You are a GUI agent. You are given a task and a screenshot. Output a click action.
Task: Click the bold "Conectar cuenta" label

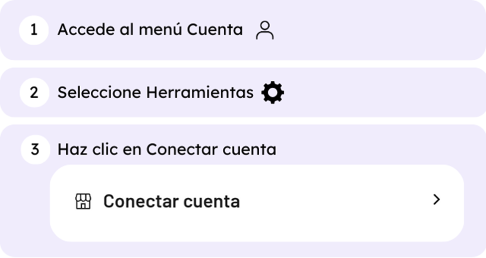pyautogui.click(x=171, y=201)
